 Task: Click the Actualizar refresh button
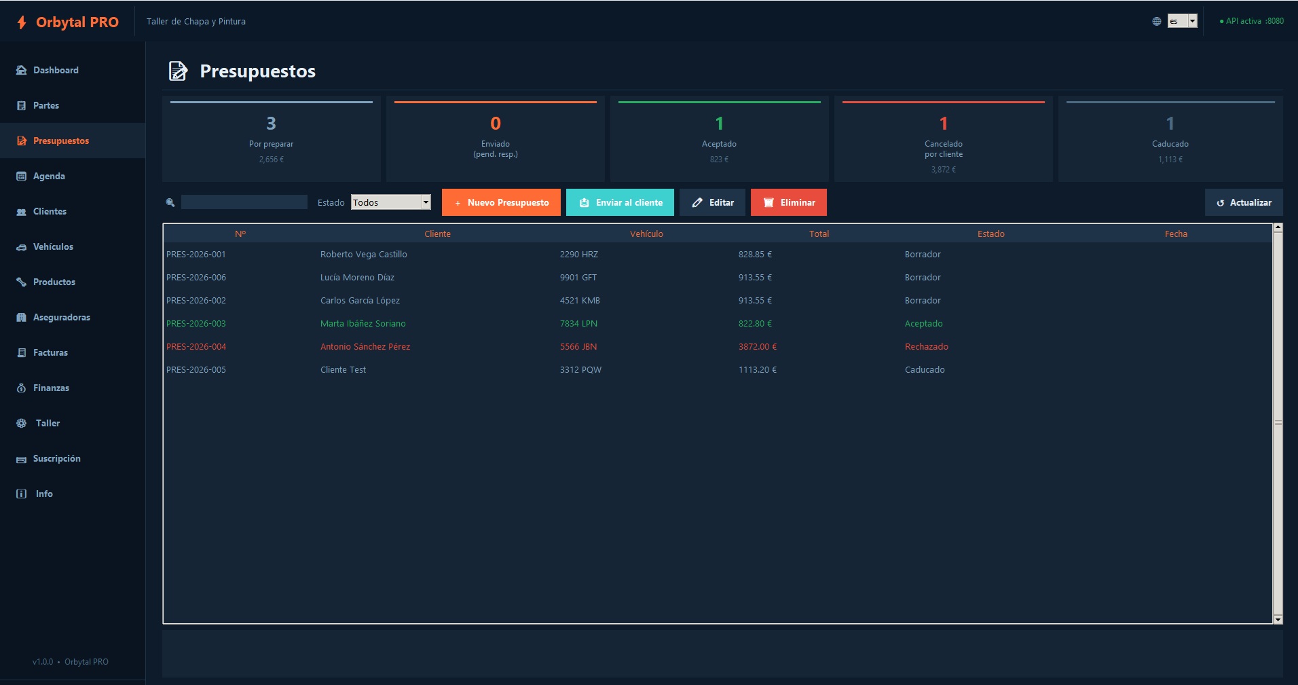(x=1243, y=202)
